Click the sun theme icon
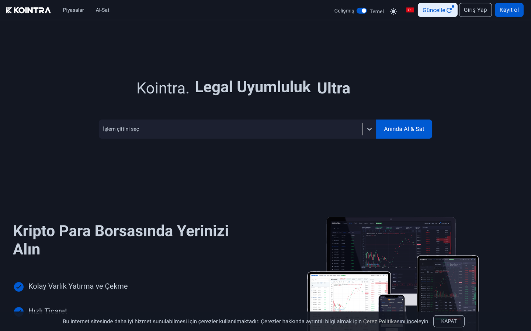The height and width of the screenshot is (331, 531). click(x=393, y=11)
